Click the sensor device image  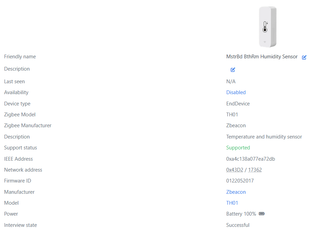[268, 27]
